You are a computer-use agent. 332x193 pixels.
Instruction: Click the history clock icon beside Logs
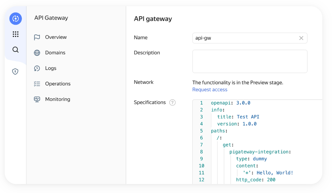[x=37, y=68]
